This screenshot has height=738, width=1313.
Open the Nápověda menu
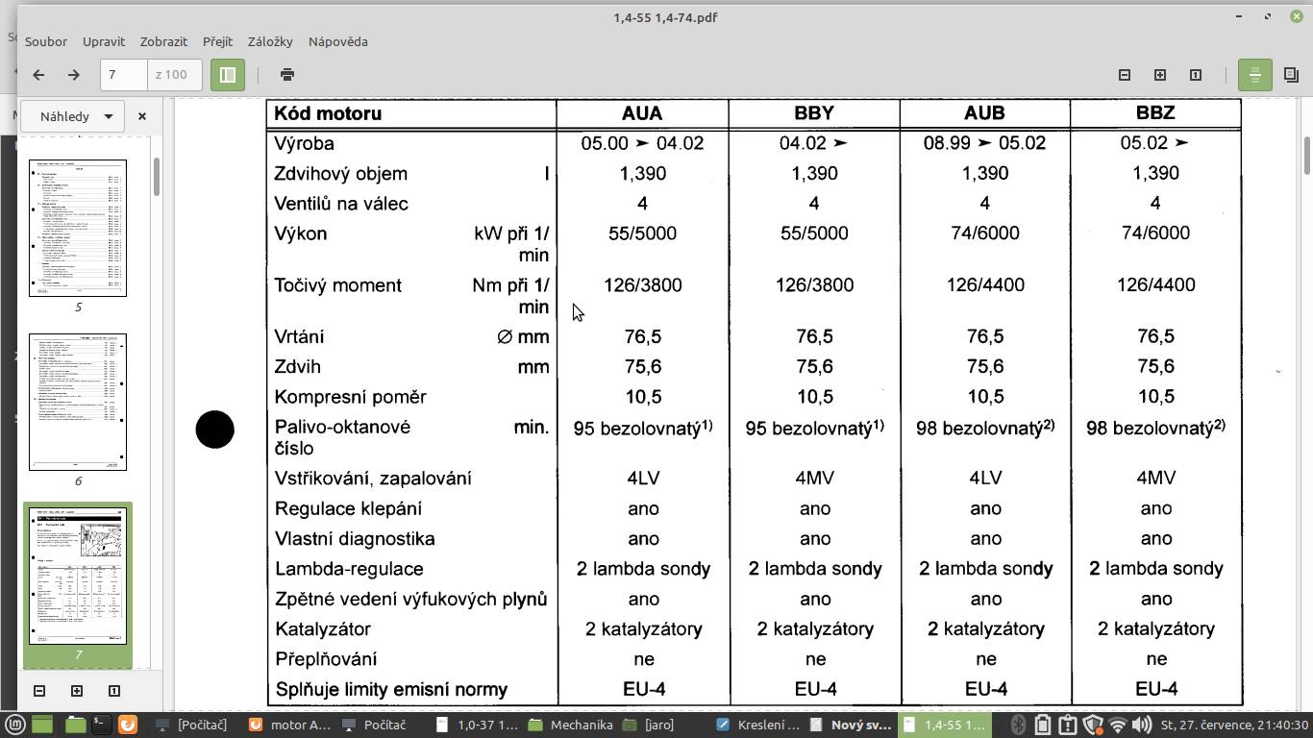(338, 41)
